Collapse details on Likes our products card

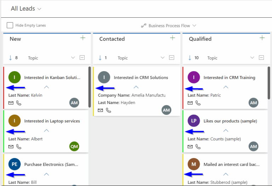point(226,130)
